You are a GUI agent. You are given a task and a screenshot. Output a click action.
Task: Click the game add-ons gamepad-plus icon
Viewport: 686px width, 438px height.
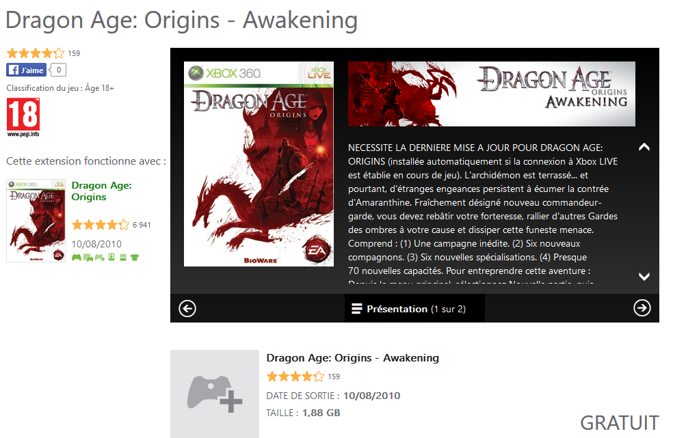point(100,258)
